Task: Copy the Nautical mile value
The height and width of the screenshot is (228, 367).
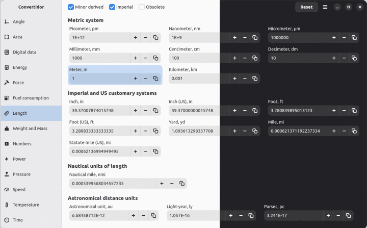Action: [x=182, y=183]
